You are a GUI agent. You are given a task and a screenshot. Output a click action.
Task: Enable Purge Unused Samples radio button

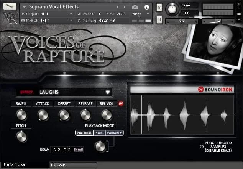click(x=202, y=146)
